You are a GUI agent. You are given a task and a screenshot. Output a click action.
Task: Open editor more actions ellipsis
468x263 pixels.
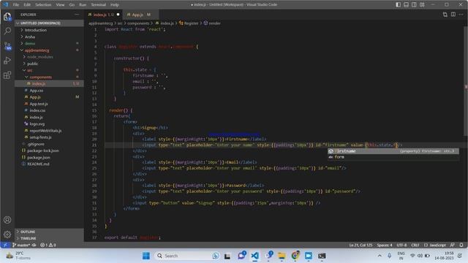[461, 15]
